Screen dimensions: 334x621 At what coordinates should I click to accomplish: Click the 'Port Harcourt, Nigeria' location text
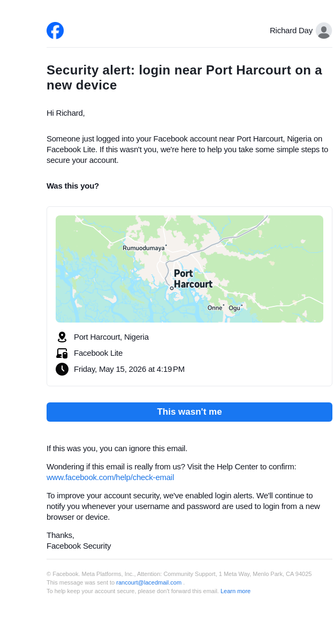tap(111, 337)
